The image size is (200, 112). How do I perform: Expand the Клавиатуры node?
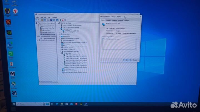[x=59, y=35]
